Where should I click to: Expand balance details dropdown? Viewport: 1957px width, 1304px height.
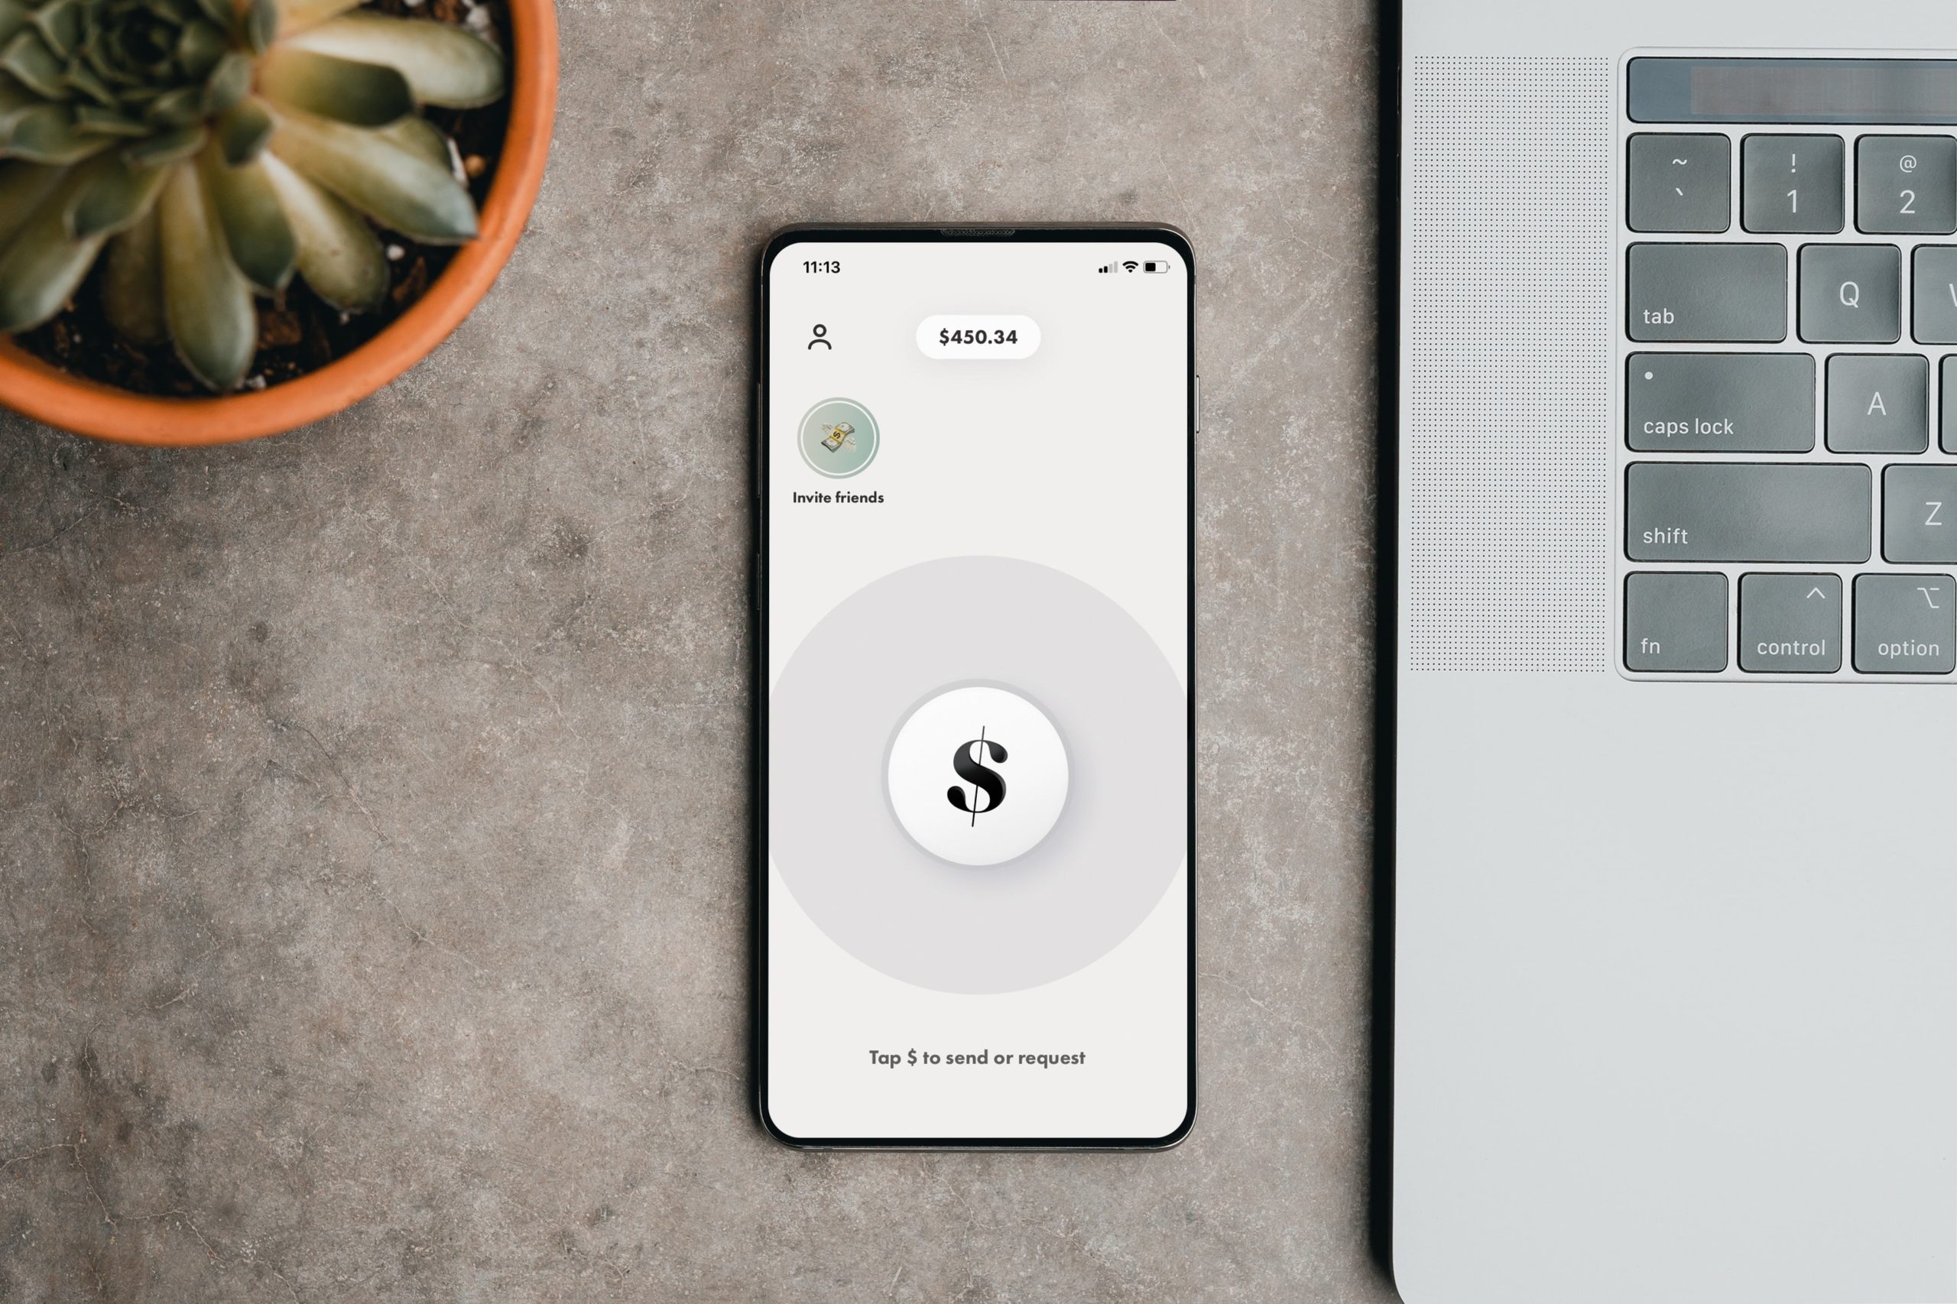973,338
